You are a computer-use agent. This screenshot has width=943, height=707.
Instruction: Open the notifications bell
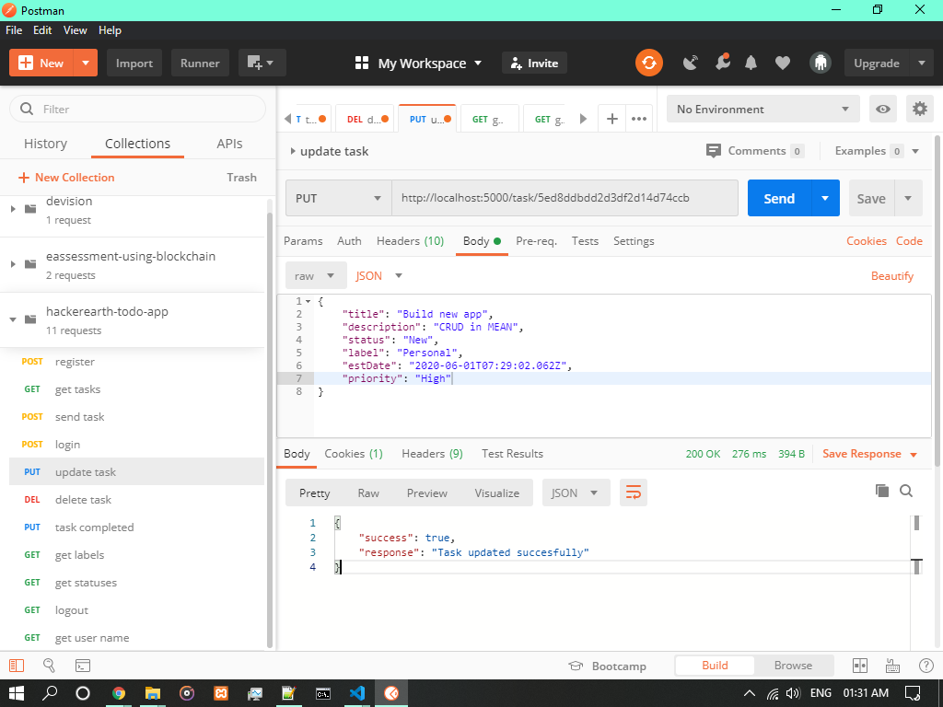pyautogui.click(x=751, y=63)
